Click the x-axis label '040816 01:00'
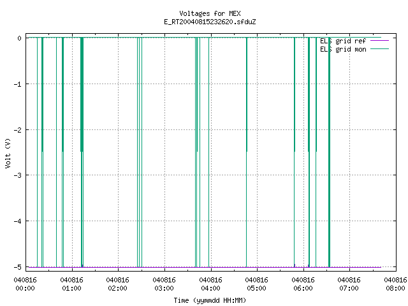The image size is (408, 306). (x=71, y=284)
